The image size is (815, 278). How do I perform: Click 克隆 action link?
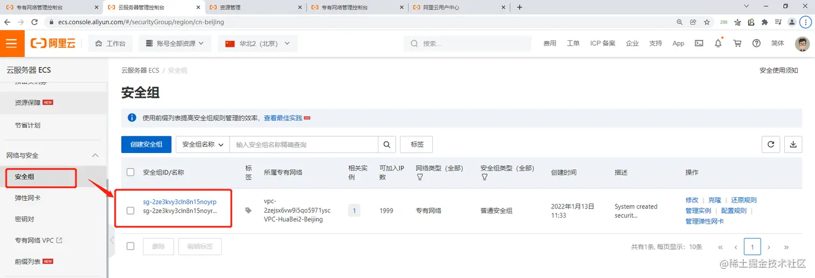click(x=715, y=200)
